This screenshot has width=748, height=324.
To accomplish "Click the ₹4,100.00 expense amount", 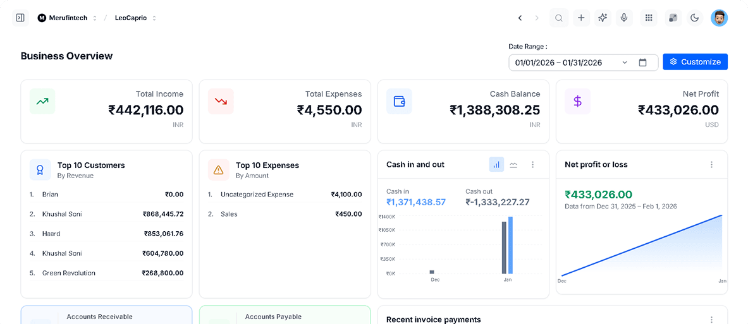I will [x=346, y=195].
